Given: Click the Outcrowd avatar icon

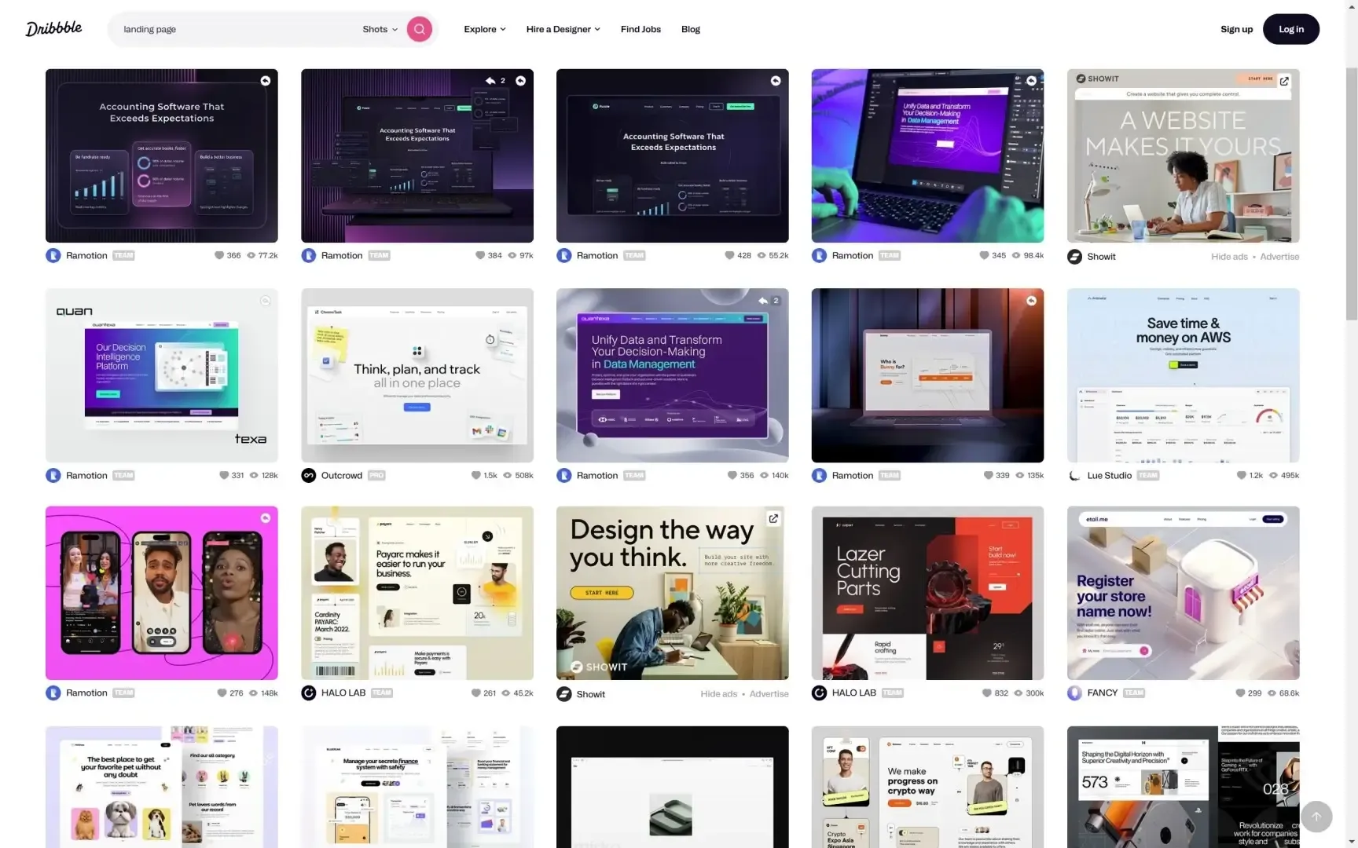Looking at the screenshot, I should pos(309,475).
